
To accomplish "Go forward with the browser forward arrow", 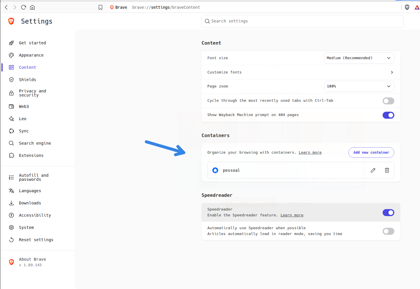I will (x=15, y=7).
